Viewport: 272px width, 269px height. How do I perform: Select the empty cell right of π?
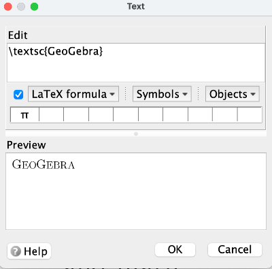pos(51,115)
